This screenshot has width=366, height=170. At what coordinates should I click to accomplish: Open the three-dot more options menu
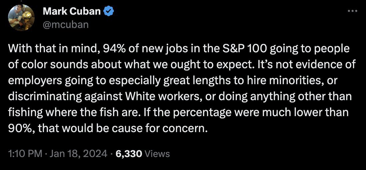point(352,11)
